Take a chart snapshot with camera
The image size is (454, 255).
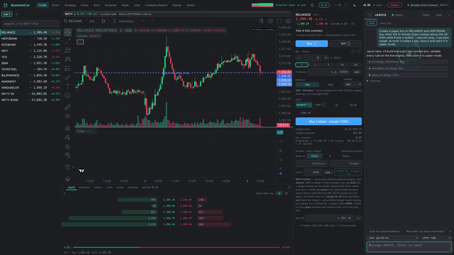[288, 21]
